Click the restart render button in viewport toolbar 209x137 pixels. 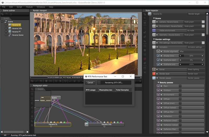pyautogui.click(x=51, y=81)
